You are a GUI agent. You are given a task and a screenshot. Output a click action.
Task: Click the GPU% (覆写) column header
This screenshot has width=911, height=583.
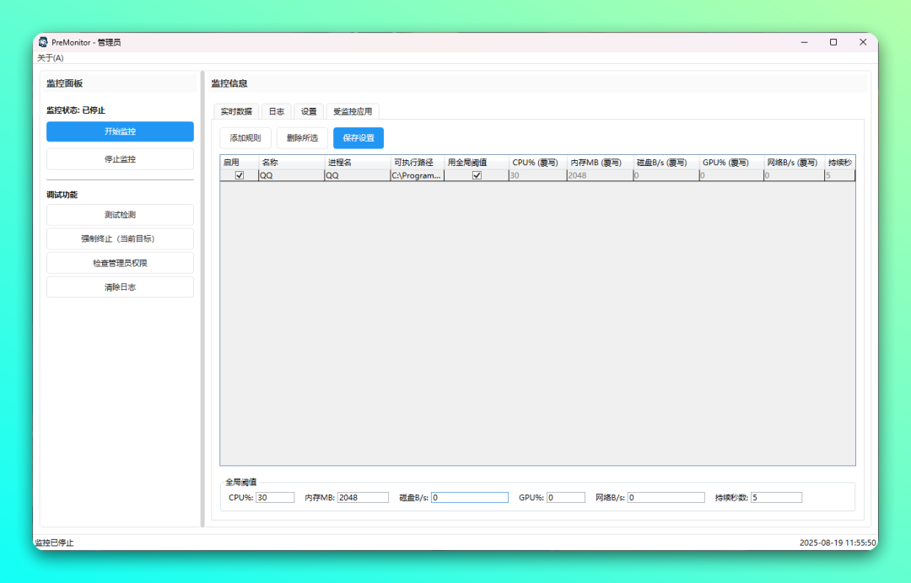[x=731, y=163]
